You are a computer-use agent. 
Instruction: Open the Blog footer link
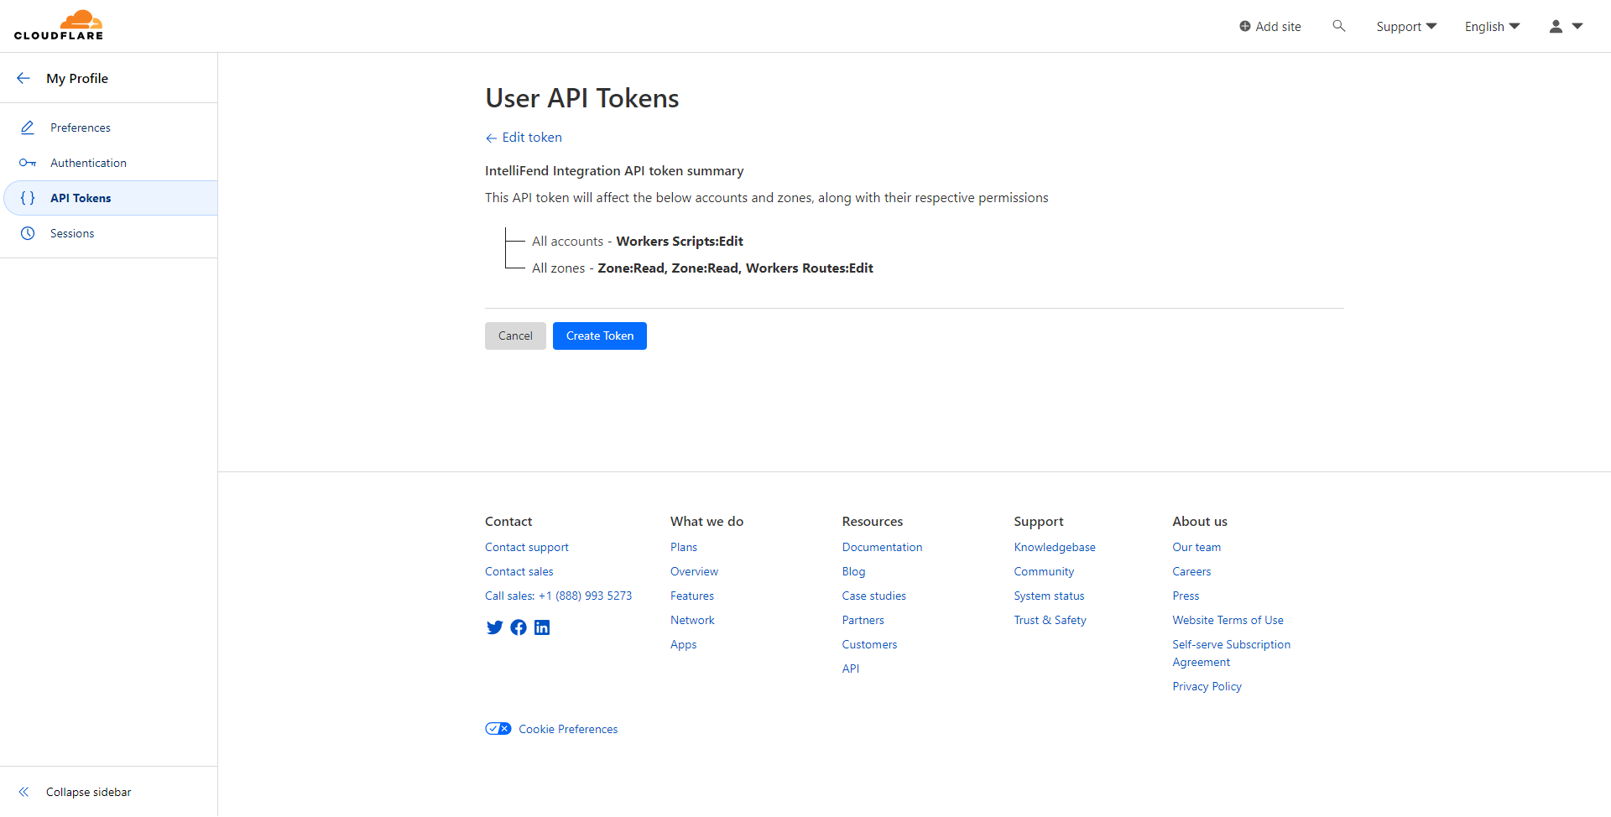pyautogui.click(x=853, y=571)
